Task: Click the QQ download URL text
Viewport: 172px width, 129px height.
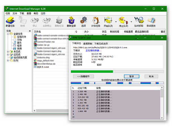Action: click(x=100, y=47)
